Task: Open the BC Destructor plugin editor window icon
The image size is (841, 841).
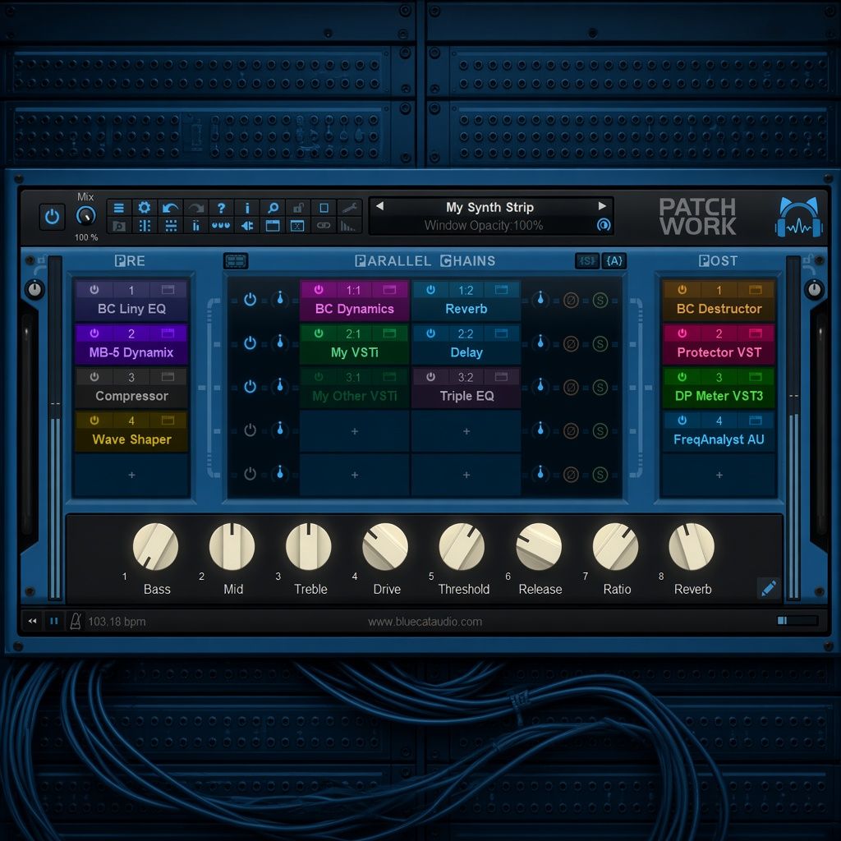Action: 756,290
